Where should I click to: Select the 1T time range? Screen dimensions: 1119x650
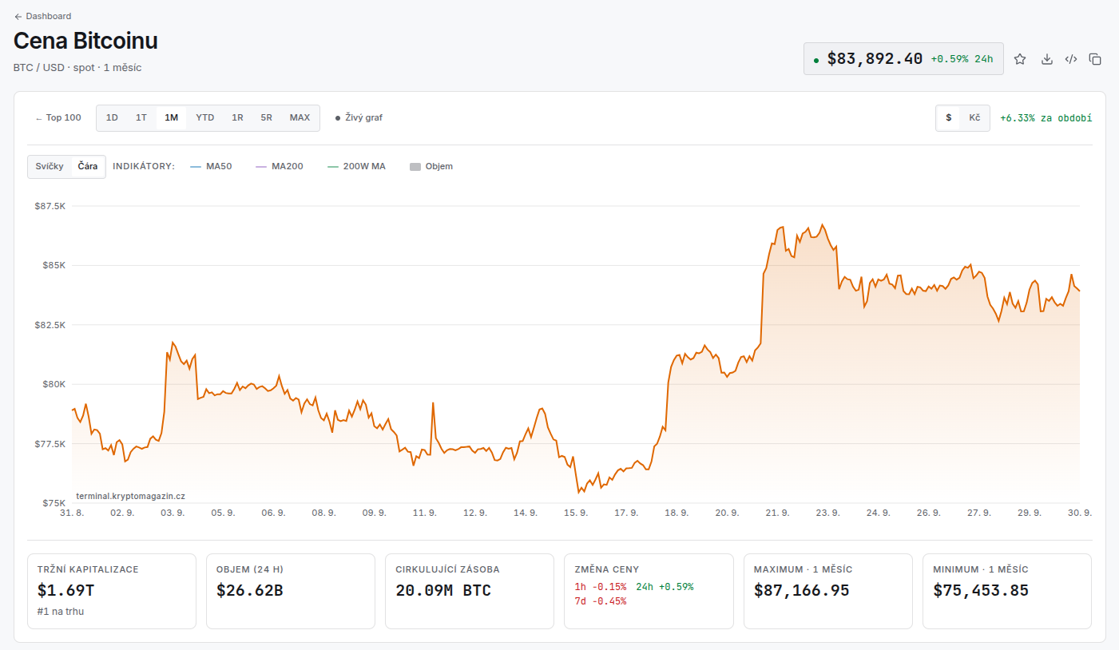[x=141, y=117]
